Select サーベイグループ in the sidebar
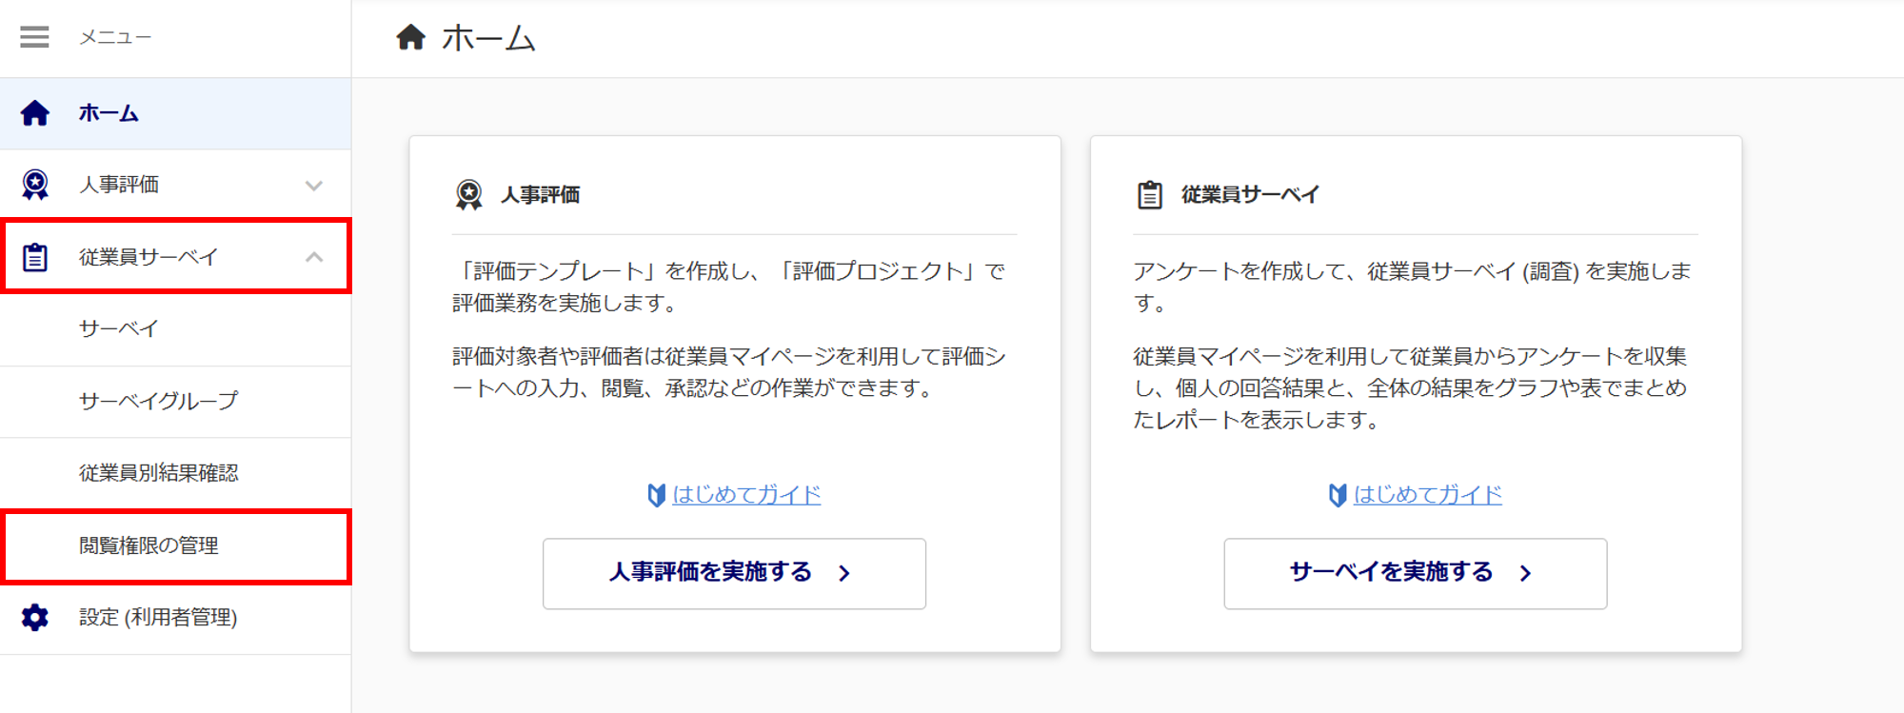This screenshot has width=1904, height=713. tap(158, 402)
